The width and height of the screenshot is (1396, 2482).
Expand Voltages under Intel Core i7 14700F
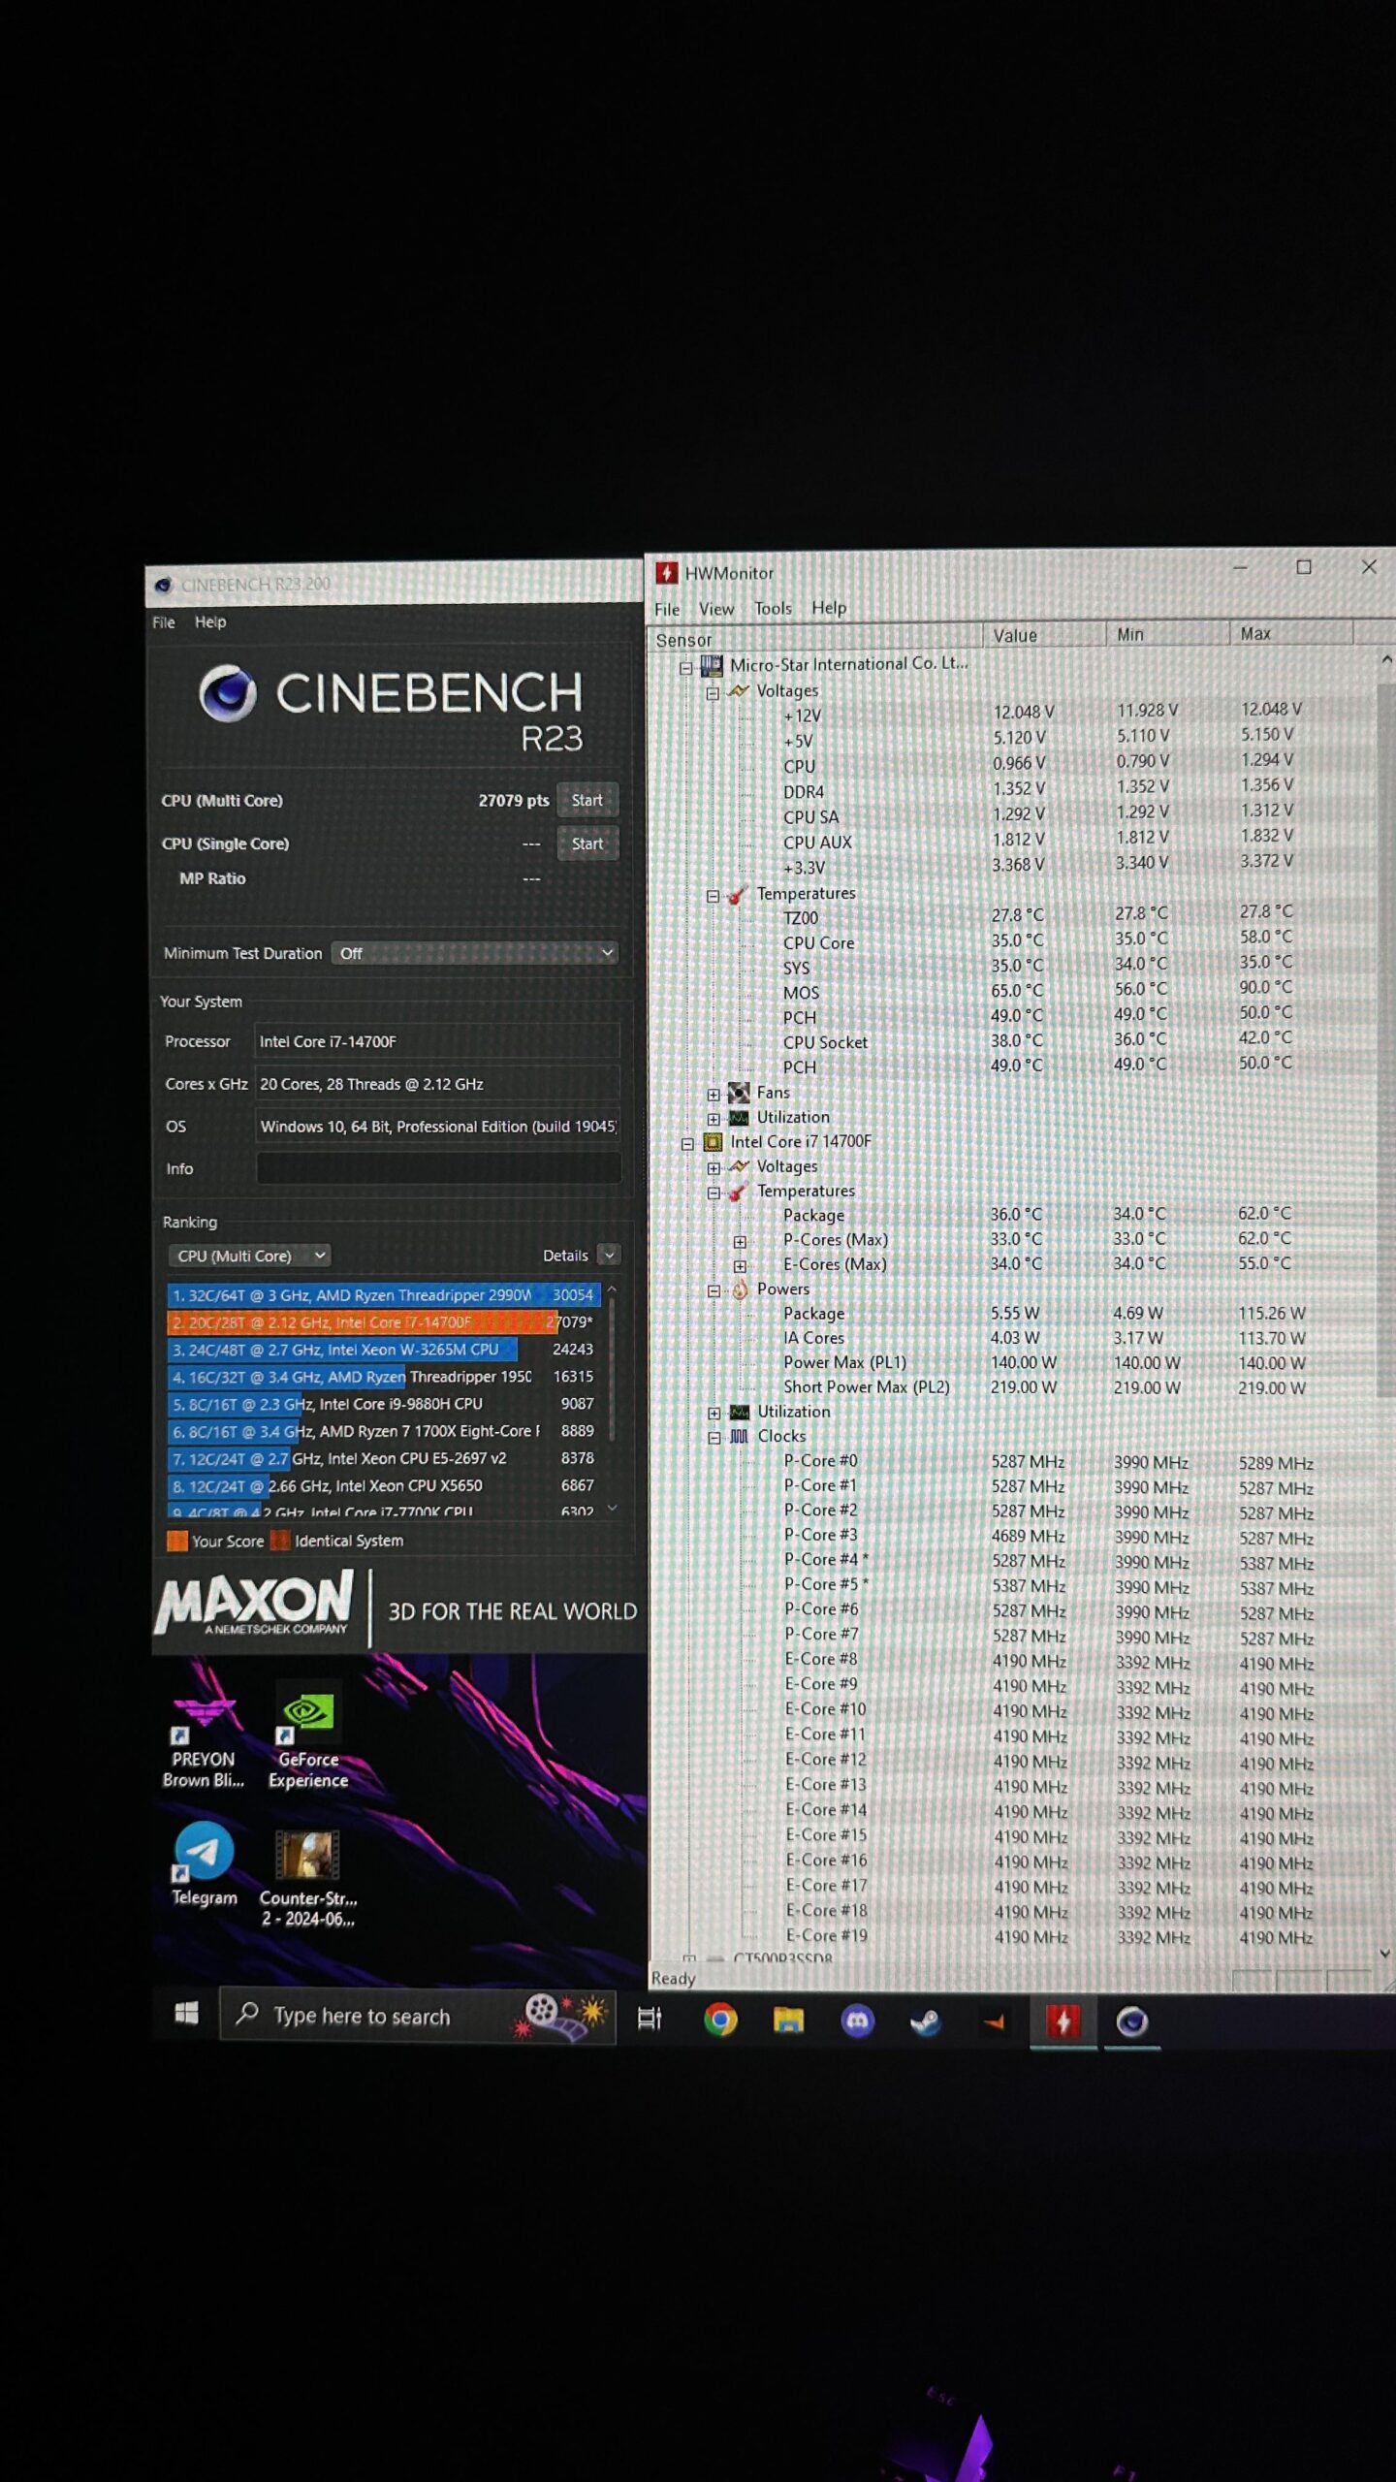[x=714, y=1168]
